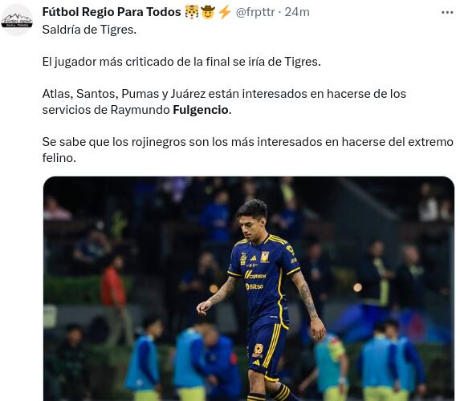Click the Cemex sponsor logo on shirt
This screenshot has height=401, width=460.
[x=255, y=276]
